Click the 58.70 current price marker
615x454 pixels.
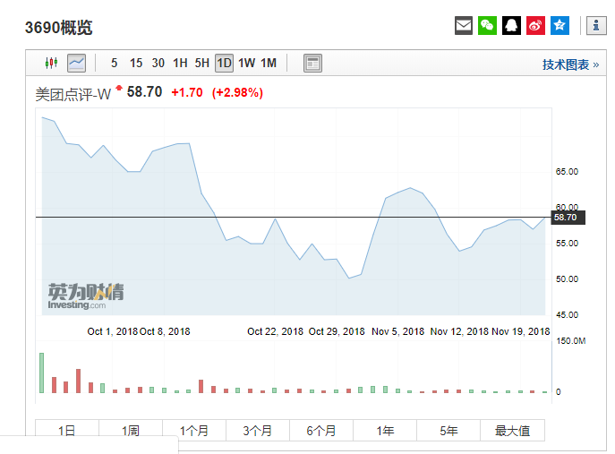[x=568, y=218]
